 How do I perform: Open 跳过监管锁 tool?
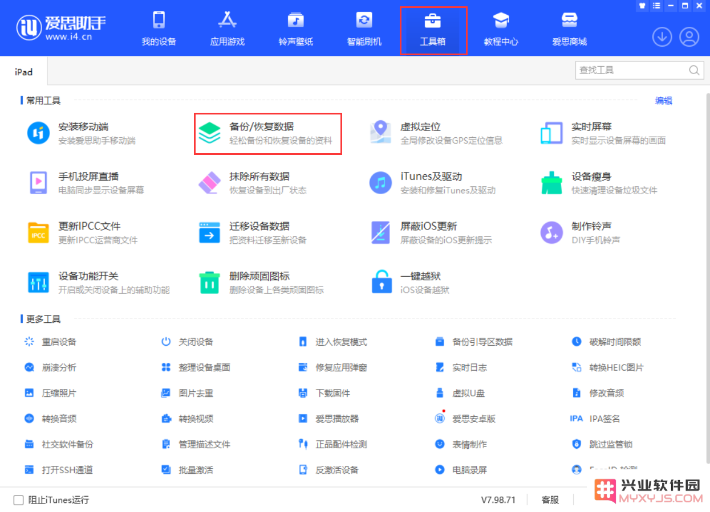[602, 444]
